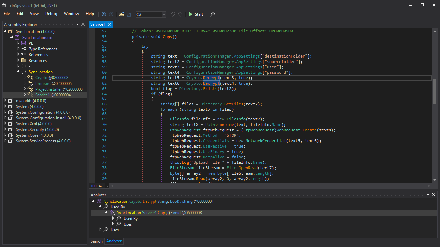The height and width of the screenshot is (247, 440).
Task: Click the code editor vertical scrollbar thumb
Action: [x=435, y=92]
